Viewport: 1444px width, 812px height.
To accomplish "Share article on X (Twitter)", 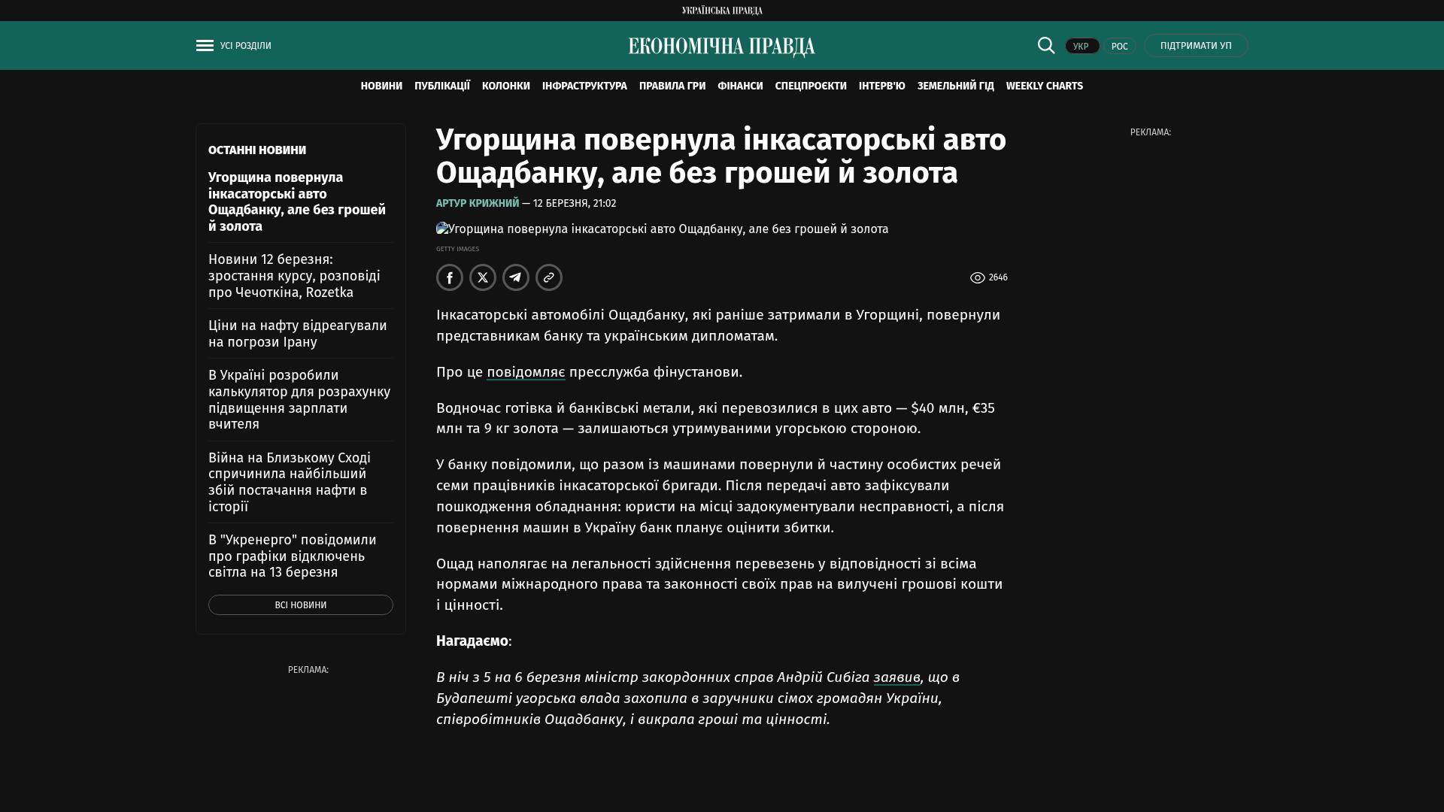I will 483,277.
